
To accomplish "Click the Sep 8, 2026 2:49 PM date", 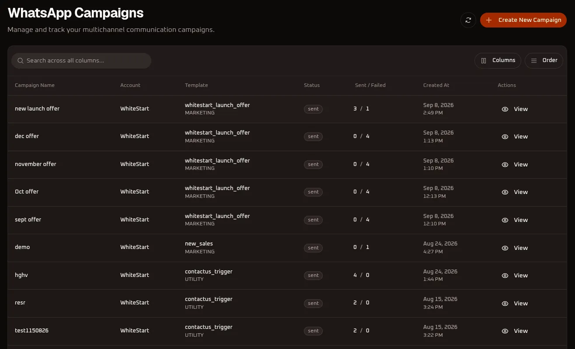I will (x=439, y=109).
